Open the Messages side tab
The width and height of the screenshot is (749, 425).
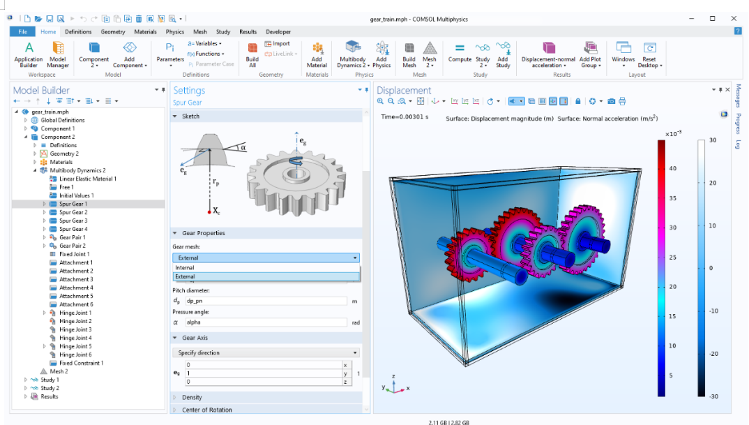tap(738, 96)
